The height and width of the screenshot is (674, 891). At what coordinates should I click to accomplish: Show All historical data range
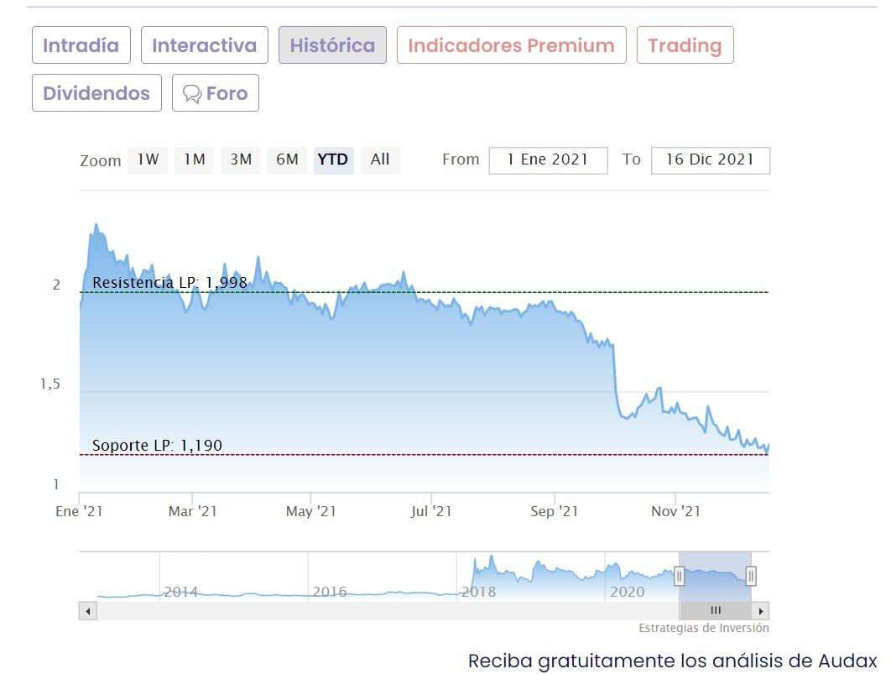380,159
